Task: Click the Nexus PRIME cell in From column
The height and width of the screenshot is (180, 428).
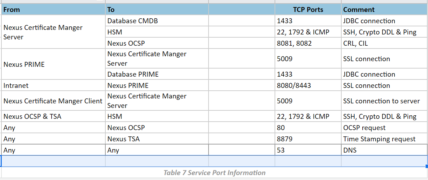Action: (x=53, y=64)
